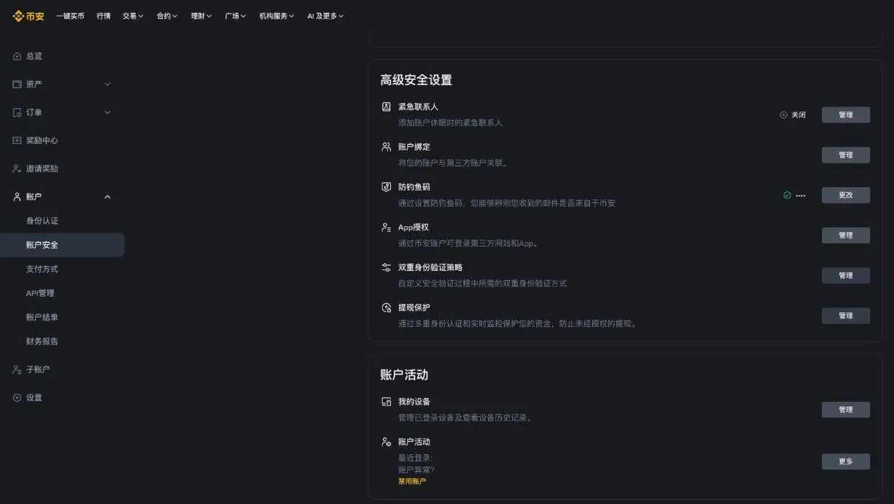Image resolution: width=894 pixels, height=504 pixels.
Task: Click 管理 button for 紧急联系人
Action: pos(846,115)
